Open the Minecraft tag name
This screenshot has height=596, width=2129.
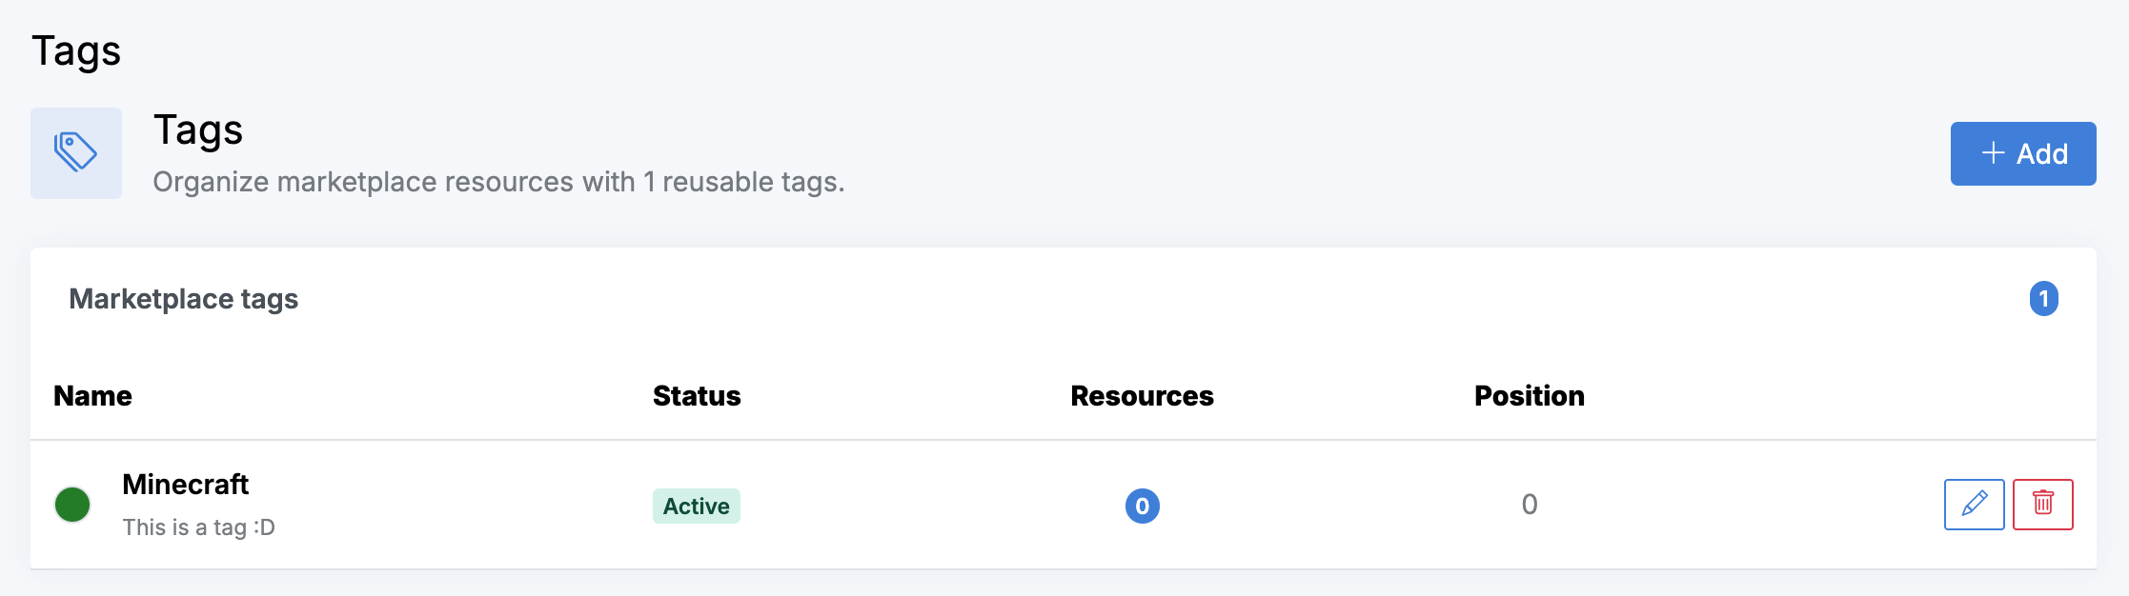click(186, 484)
